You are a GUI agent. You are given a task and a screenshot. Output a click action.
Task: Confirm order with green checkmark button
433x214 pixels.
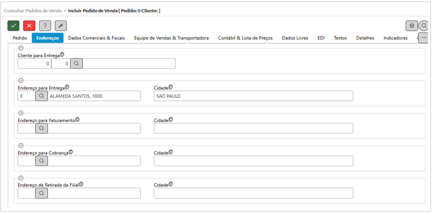pyautogui.click(x=13, y=26)
